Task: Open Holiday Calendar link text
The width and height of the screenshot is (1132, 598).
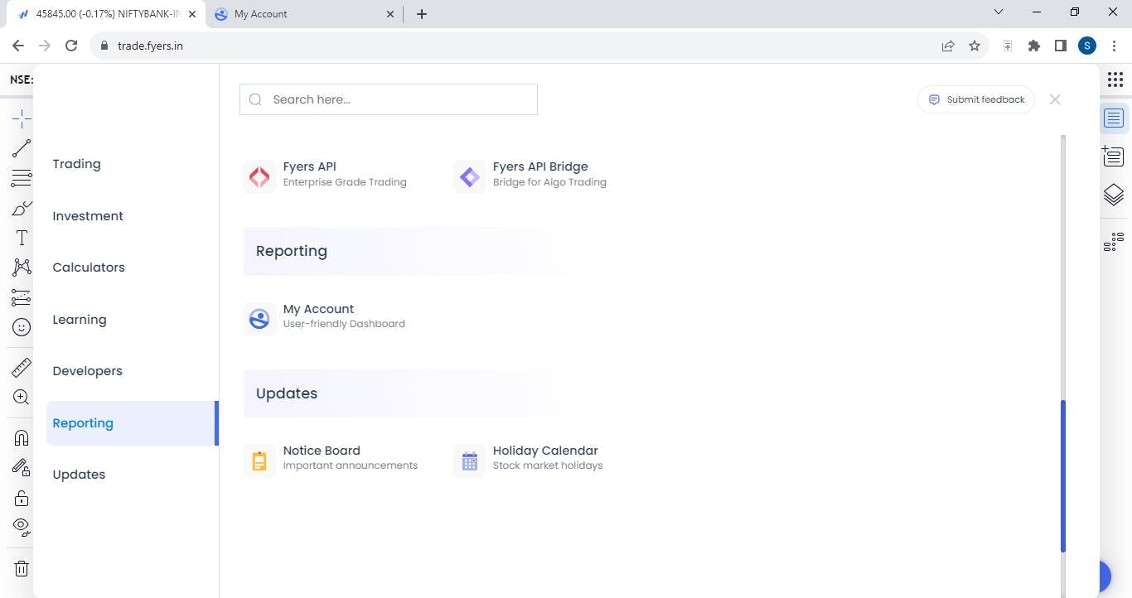Action: [x=545, y=451]
